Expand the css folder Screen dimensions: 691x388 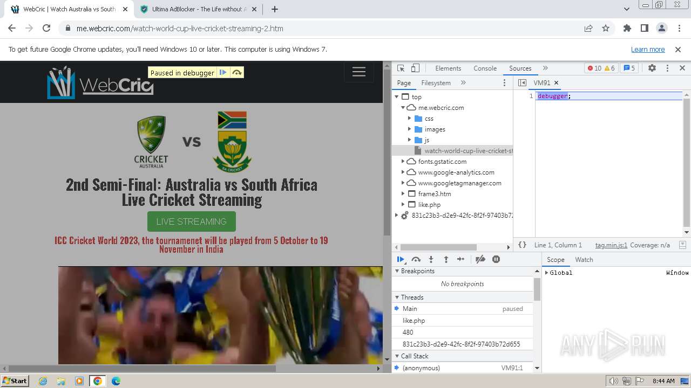pos(410,119)
